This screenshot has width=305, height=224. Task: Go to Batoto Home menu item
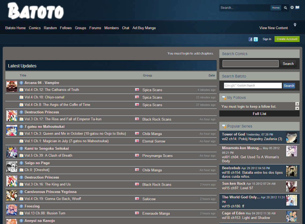(x=15, y=28)
